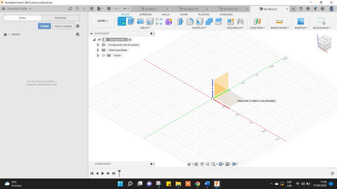Viewport: 337px width, 189px height.
Task: Switch to the Sin título* document tab
Action: point(150,9)
